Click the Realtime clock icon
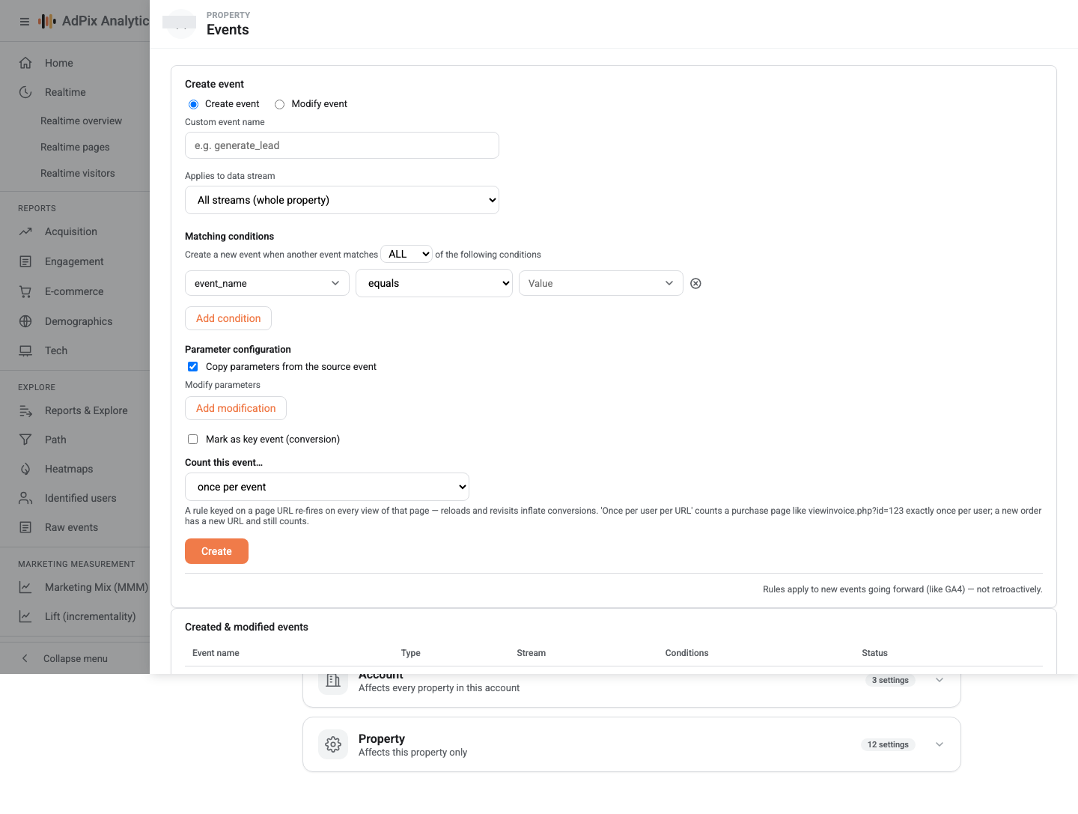The width and height of the screenshot is (1078, 814). click(x=25, y=92)
